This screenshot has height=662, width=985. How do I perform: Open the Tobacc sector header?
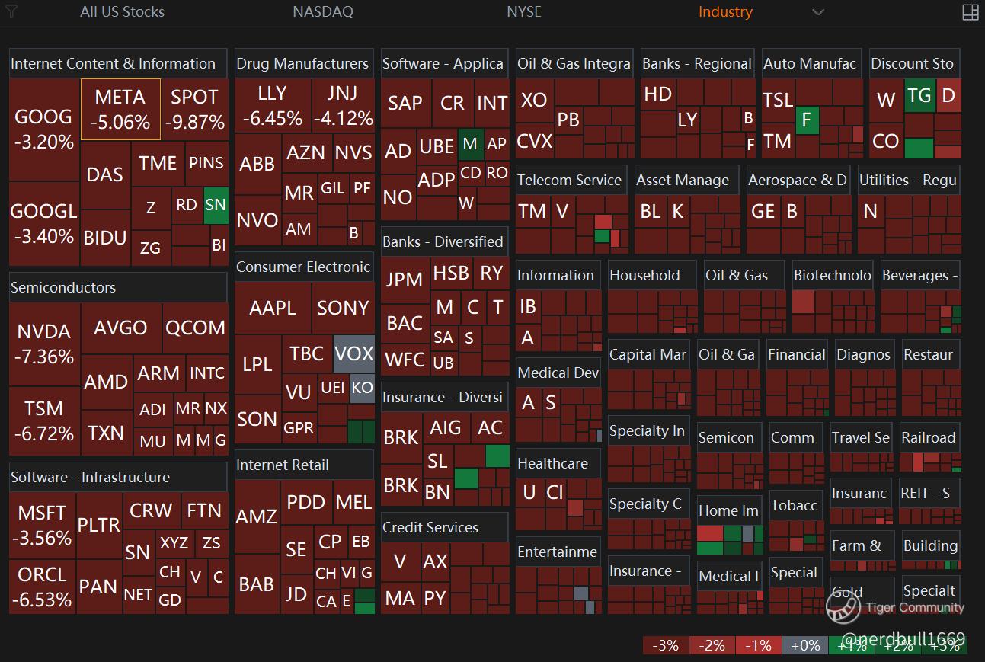796,505
